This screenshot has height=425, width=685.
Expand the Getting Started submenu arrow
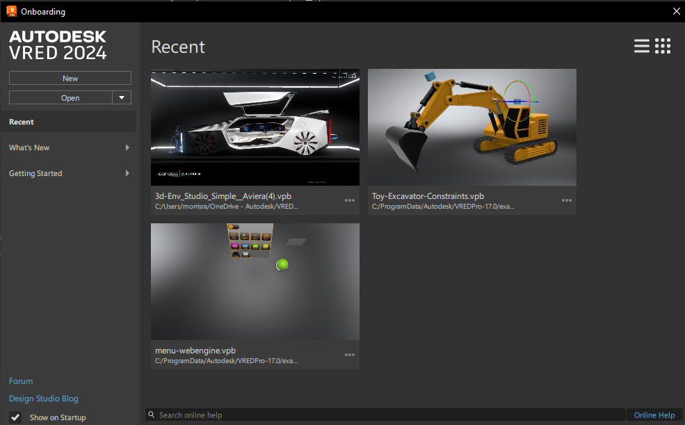[x=127, y=173]
